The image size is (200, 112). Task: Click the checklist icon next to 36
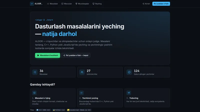35,72
